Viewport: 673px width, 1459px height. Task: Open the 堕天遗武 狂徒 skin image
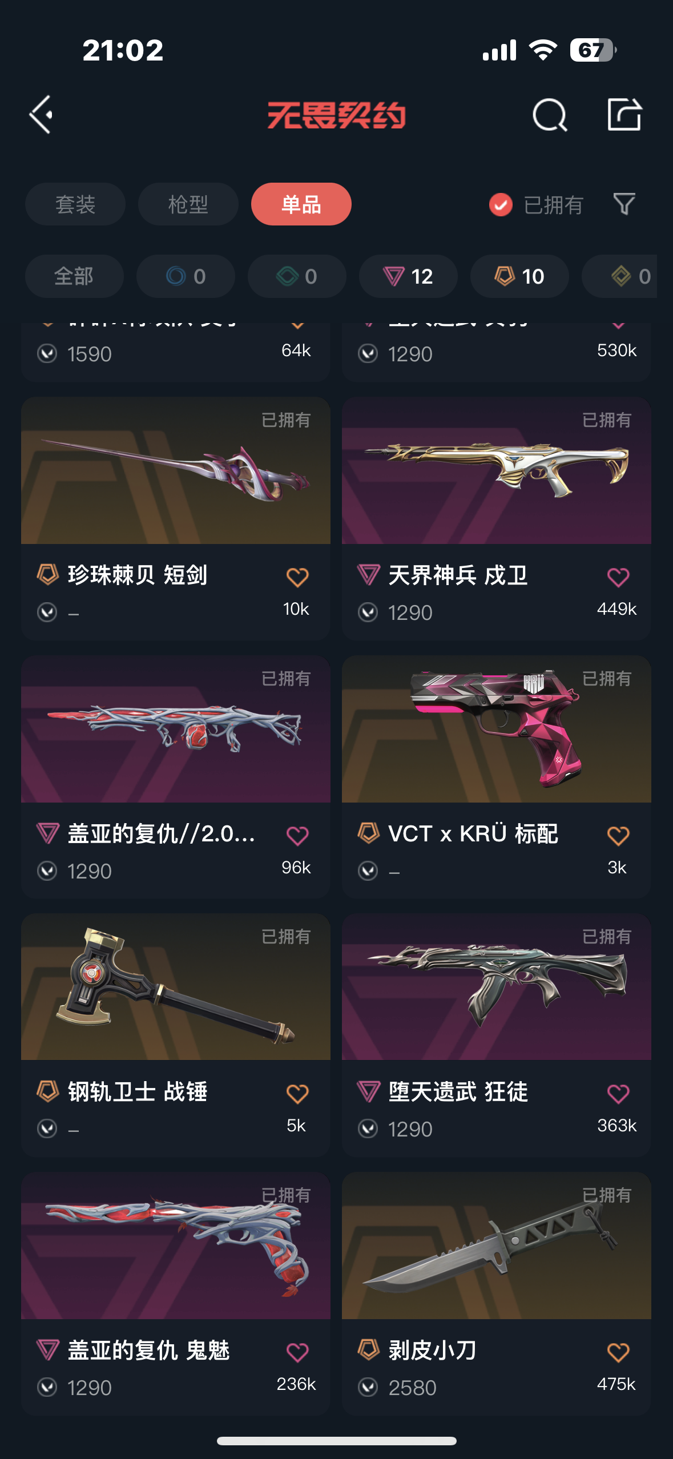pos(497,987)
